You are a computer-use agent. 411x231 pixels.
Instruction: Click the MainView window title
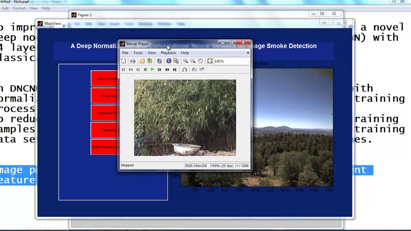[53, 23]
